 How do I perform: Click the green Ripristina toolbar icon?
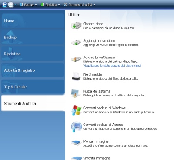[43, 5]
